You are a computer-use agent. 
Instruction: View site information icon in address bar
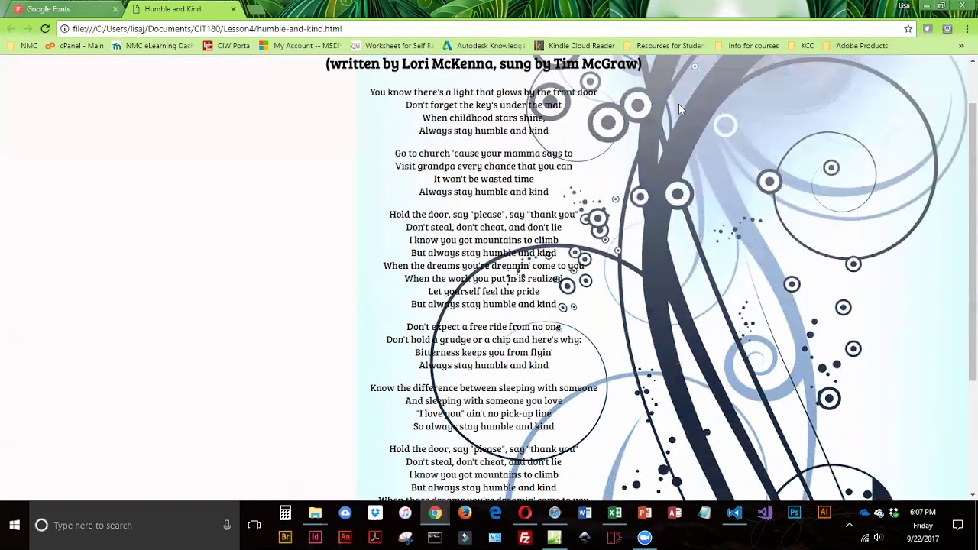pyautogui.click(x=65, y=28)
